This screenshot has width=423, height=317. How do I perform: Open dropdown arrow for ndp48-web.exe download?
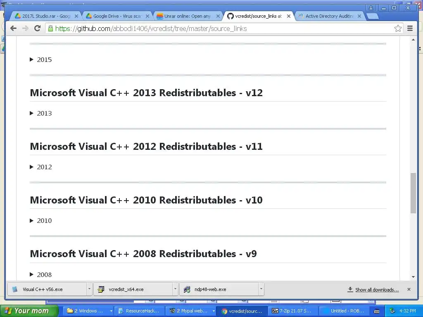[x=261, y=289]
